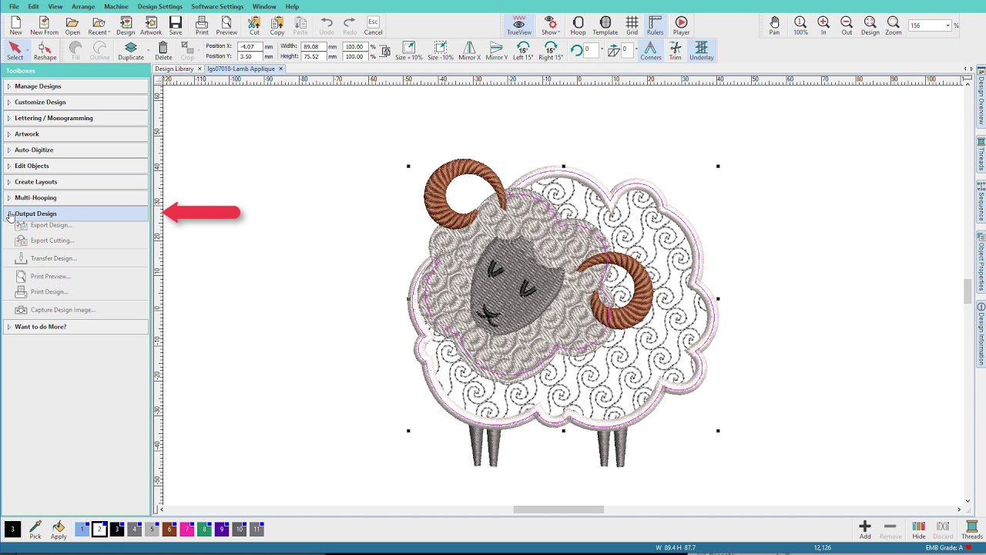986x555 pixels.
Task: Duplicate the selected object
Action: [131, 52]
